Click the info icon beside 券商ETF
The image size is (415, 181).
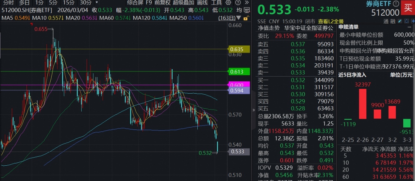(396, 4)
